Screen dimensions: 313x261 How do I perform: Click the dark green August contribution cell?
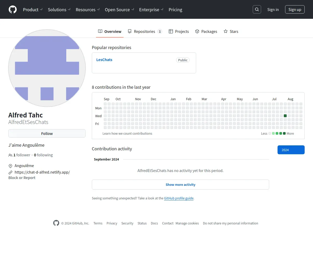coord(285,116)
